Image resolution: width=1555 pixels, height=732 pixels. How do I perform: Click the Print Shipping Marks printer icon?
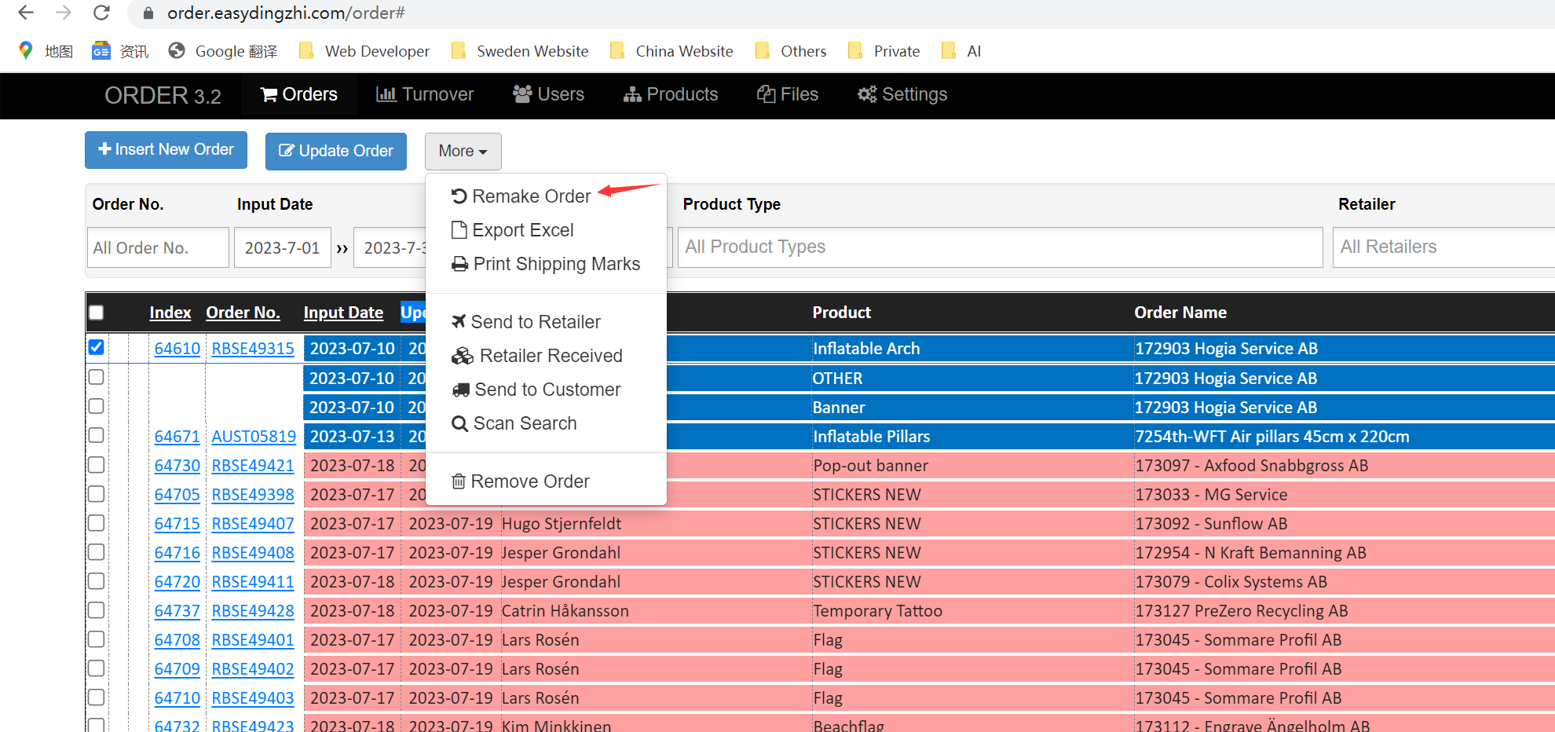tap(459, 265)
